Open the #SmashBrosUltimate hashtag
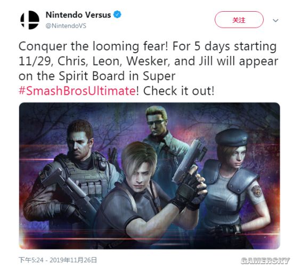The image size is (293, 267). tap(77, 91)
